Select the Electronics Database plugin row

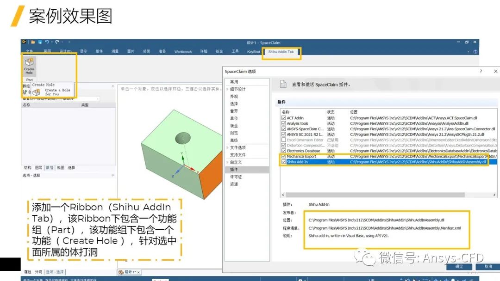click(x=388, y=151)
